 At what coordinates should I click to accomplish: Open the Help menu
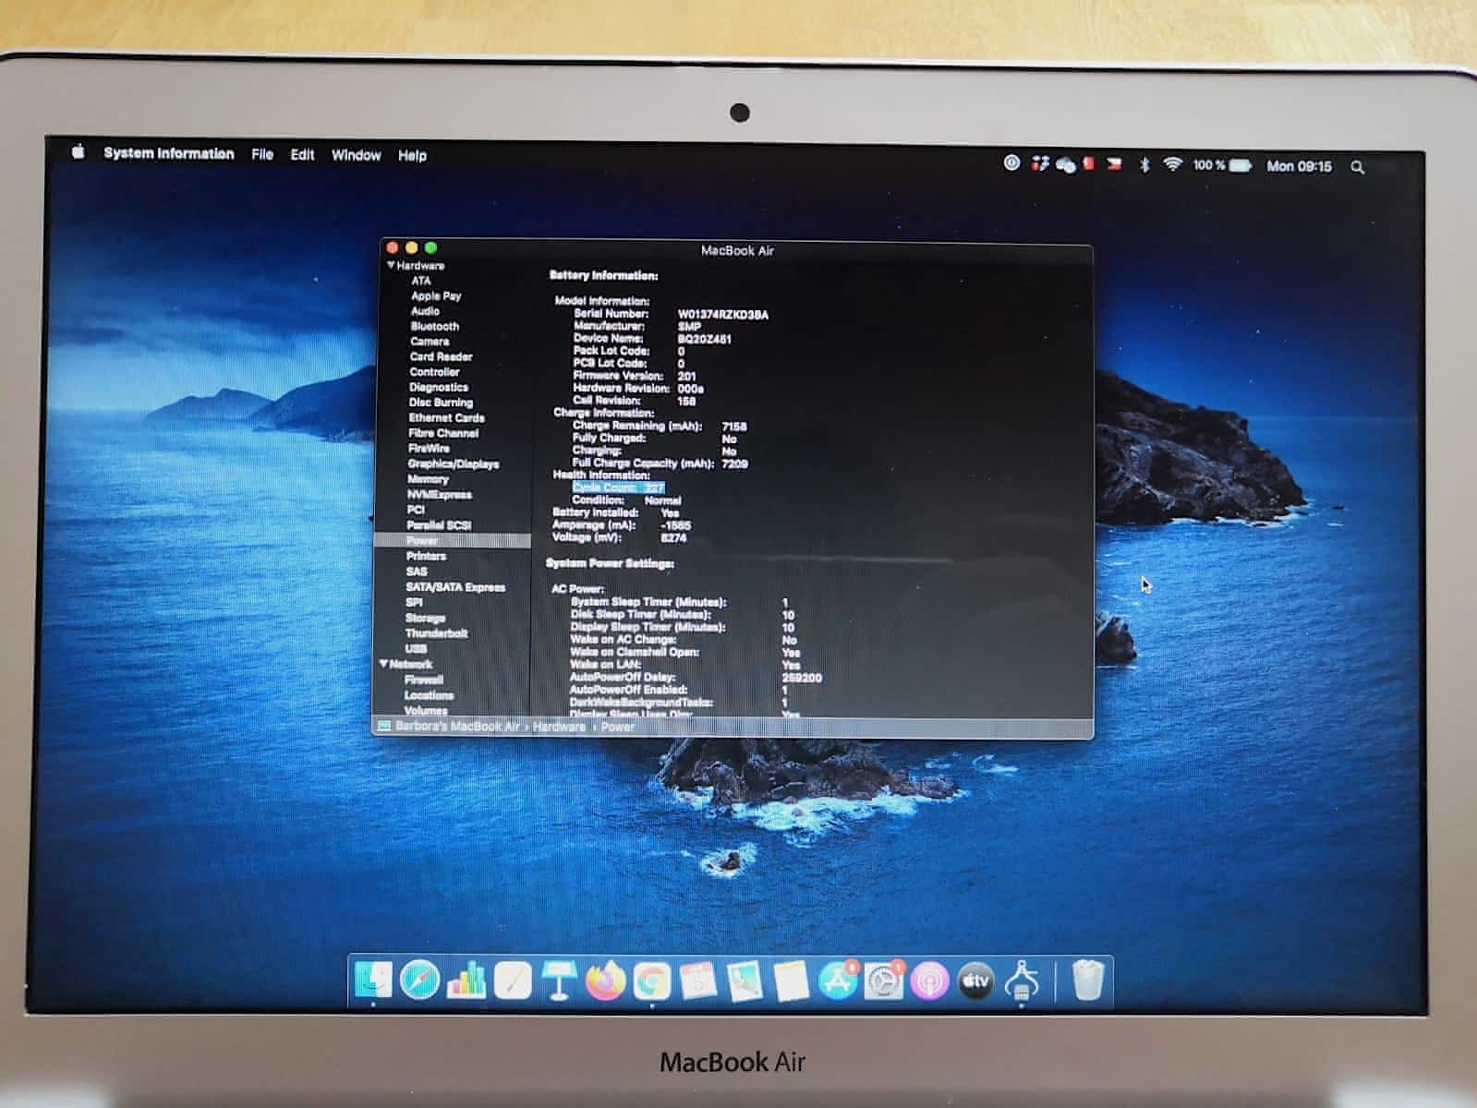412,155
